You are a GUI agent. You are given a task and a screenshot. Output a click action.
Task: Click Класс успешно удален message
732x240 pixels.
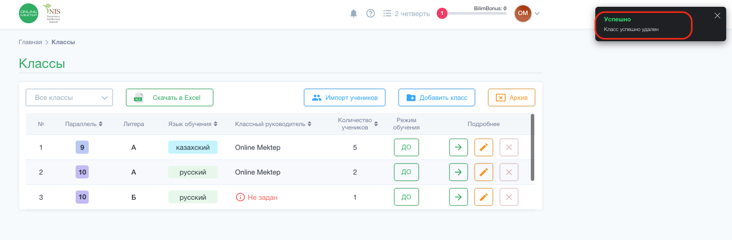[x=631, y=30]
